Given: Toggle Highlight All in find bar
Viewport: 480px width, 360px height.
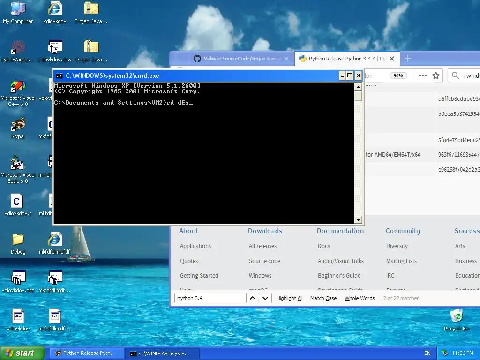Looking at the screenshot, I should pyautogui.click(x=289, y=298).
